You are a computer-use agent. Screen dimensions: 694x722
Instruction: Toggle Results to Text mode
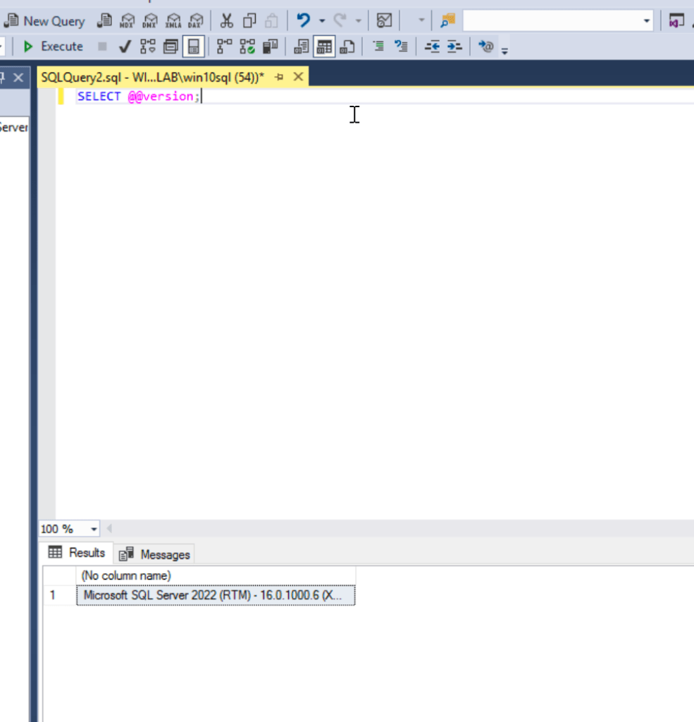point(301,47)
